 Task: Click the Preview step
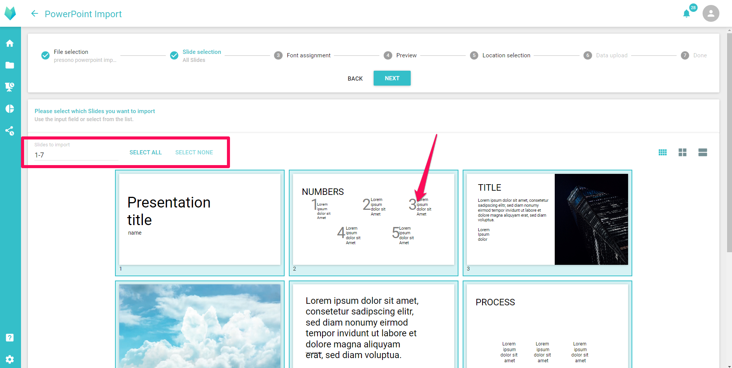pyautogui.click(x=400, y=55)
